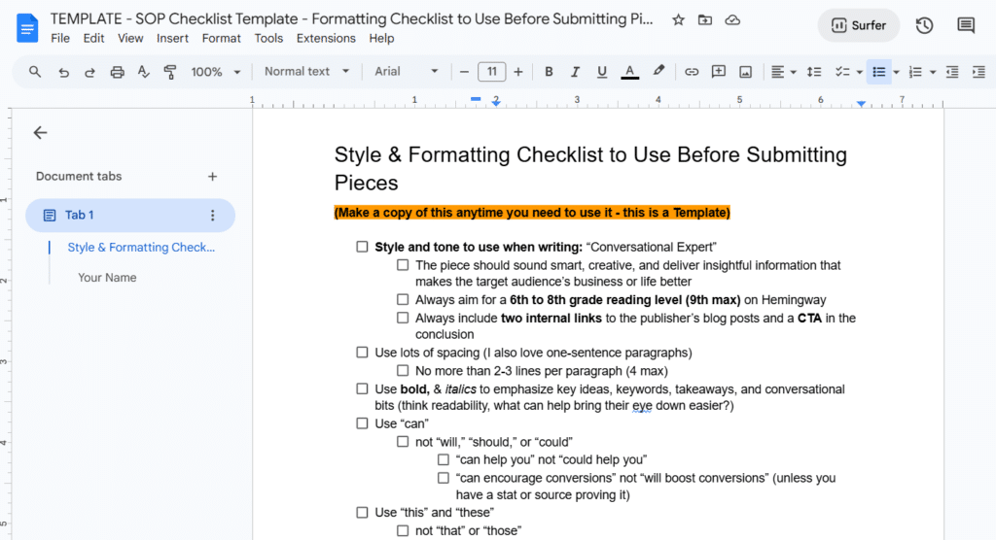Go to "Your Name" outline heading
996x540 pixels.
(x=107, y=278)
